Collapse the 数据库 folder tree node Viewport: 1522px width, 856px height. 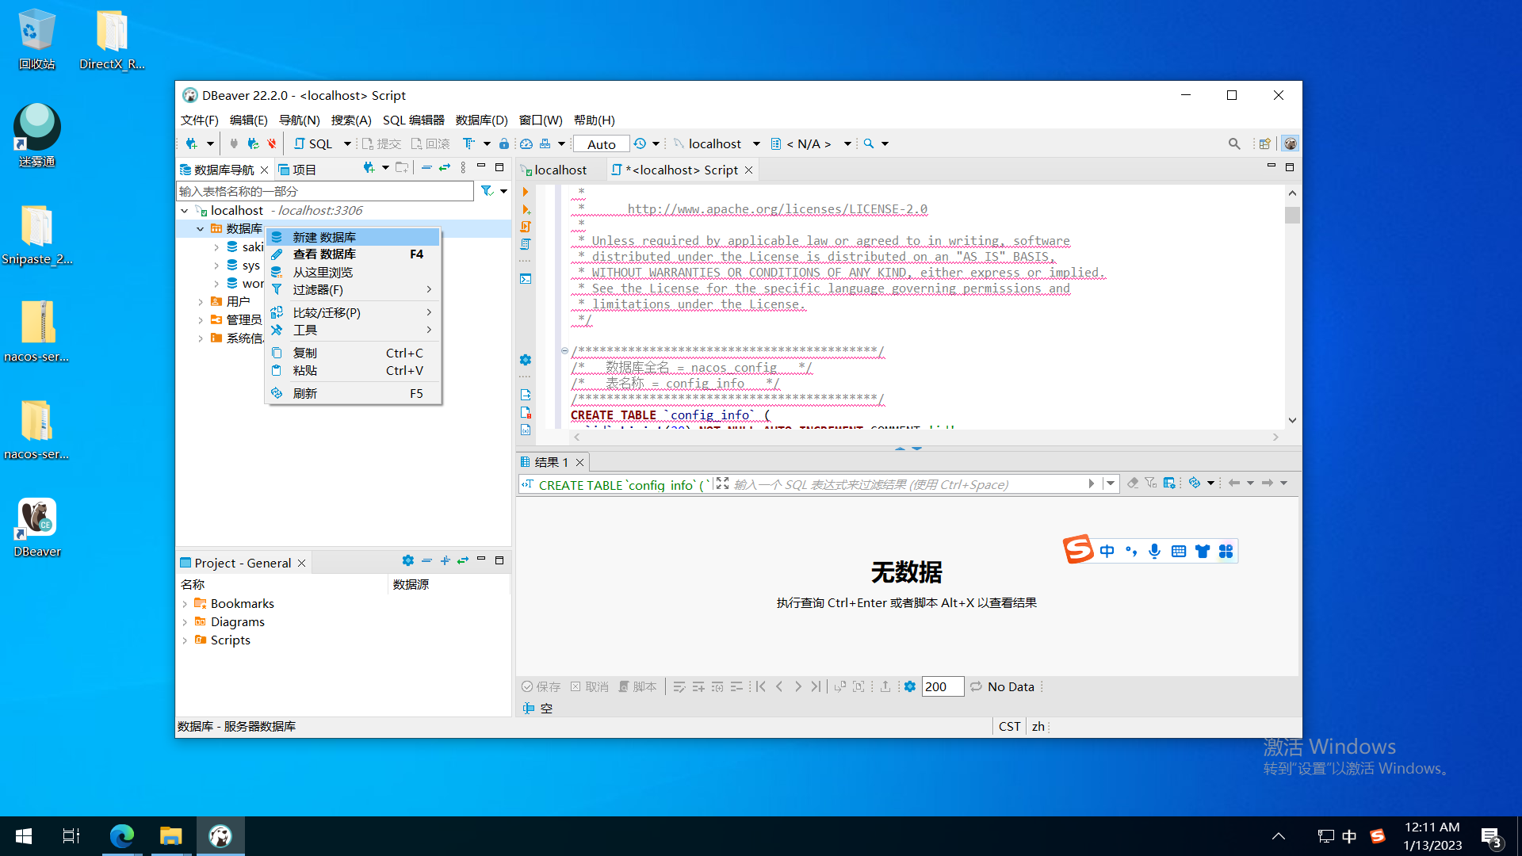[x=201, y=229]
